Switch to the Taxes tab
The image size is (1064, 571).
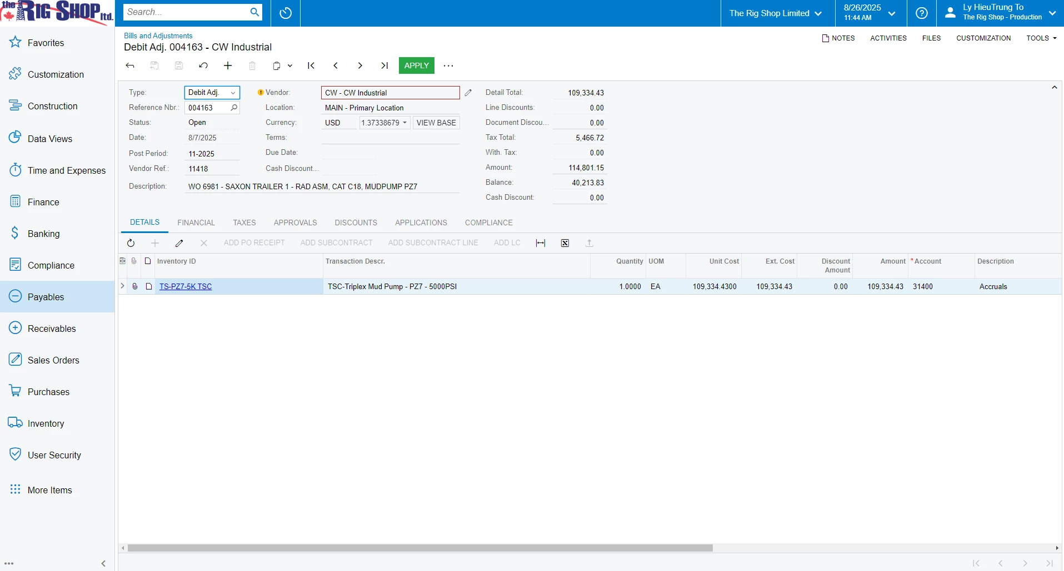[244, 223]
